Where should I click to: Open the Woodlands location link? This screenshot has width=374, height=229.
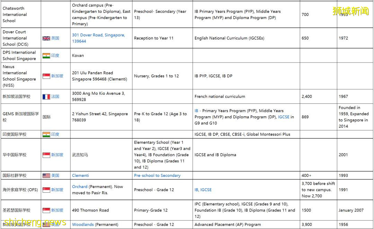(83, 225)
